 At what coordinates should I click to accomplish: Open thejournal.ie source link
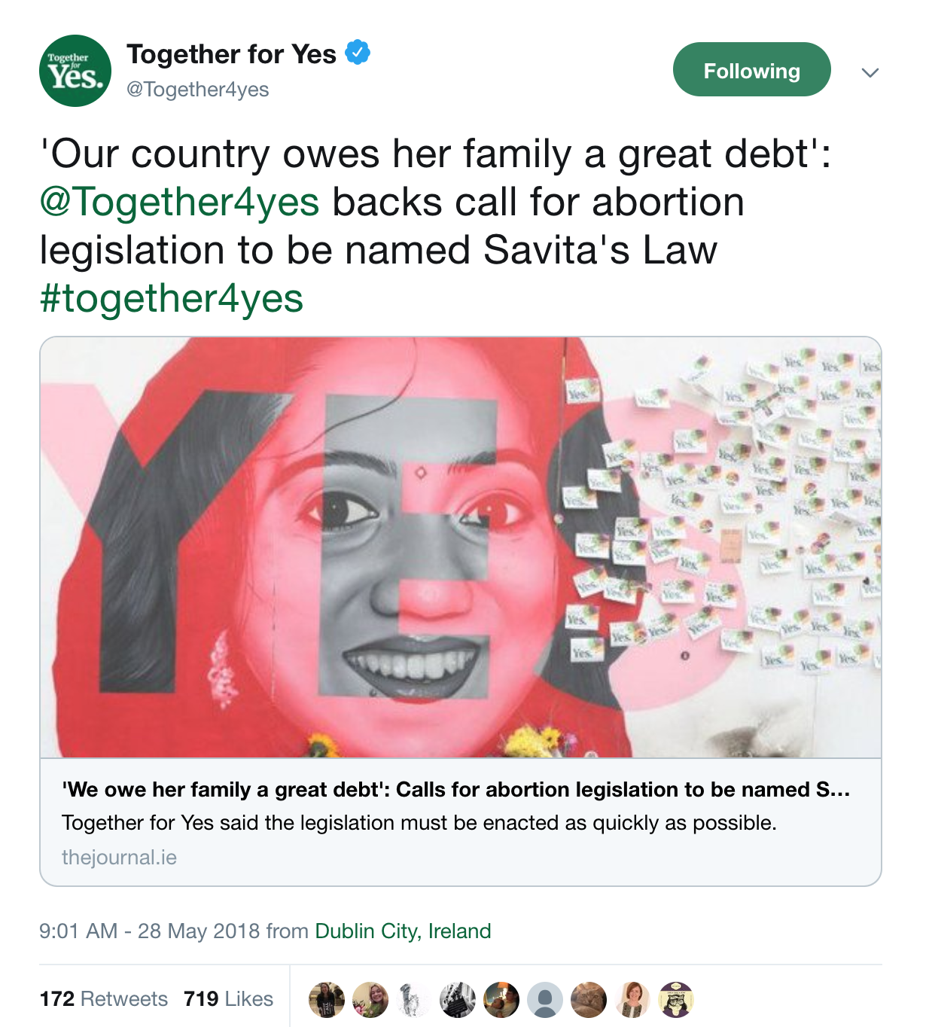119,858
